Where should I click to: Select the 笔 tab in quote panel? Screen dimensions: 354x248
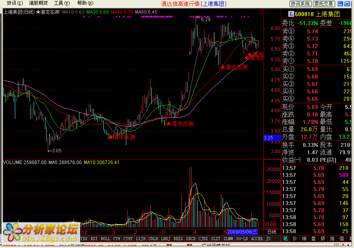(286, 239)
